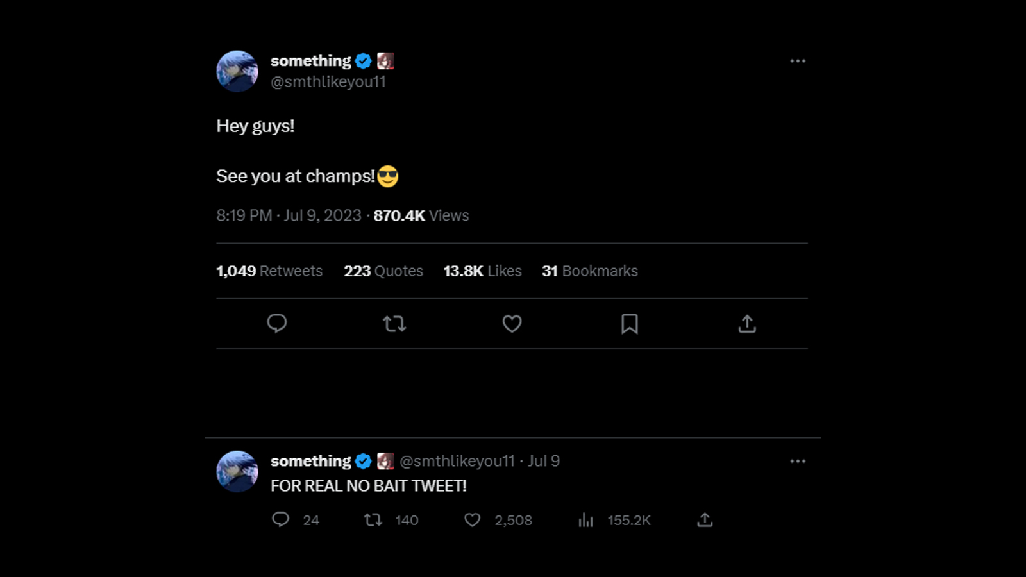The image size is (1026, 577).
Task: View analytics icon showing 155.2K views
Action: tap(585, 520)
